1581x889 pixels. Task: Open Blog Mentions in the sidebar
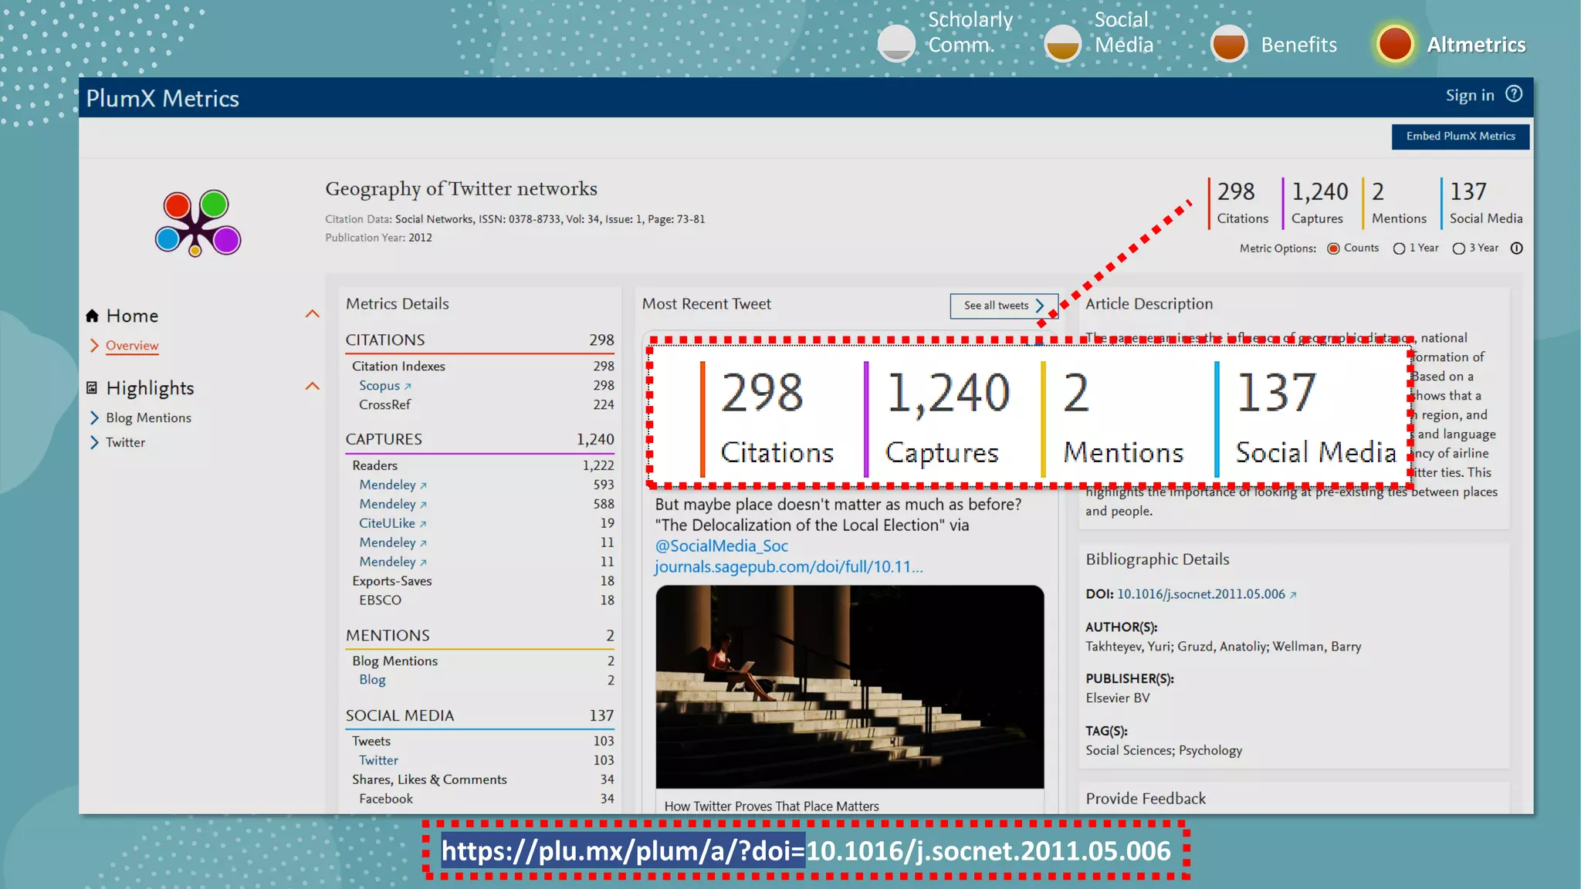(x=148, y=417)
